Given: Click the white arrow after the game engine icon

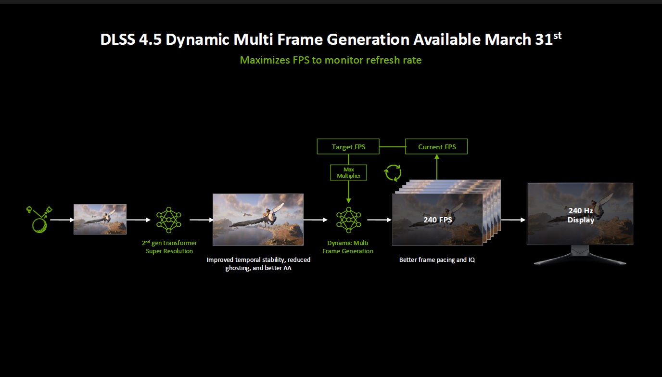Looking at the screenshot, I should [61, 220].
